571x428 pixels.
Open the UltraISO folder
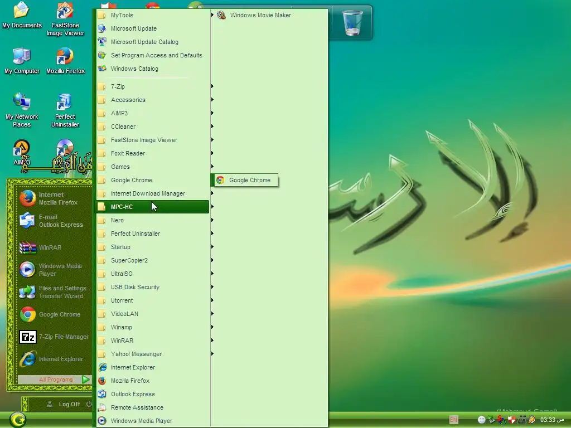(153, 274)
